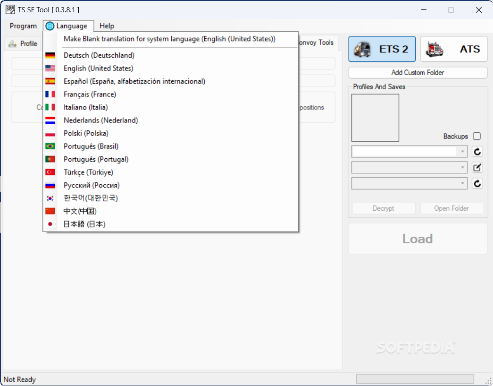
Task: Toggle the Backups checkbox
Action: [476, 136]
